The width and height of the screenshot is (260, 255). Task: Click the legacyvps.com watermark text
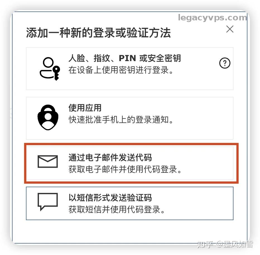[x=213, y=18]
